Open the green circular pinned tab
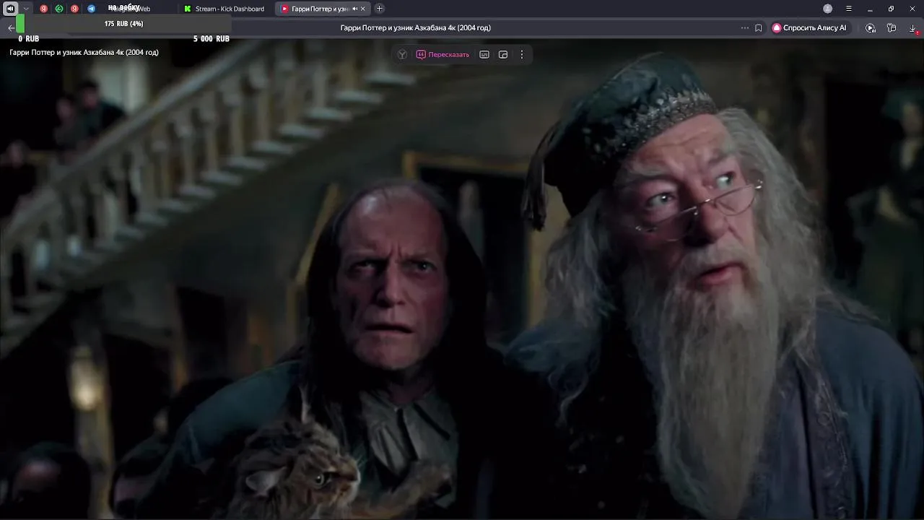Image resolution: width=924 pixels, height=520 pixels. [x=59, y=9]
